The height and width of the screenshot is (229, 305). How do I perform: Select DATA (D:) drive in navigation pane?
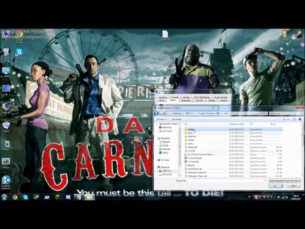(165, 175)
